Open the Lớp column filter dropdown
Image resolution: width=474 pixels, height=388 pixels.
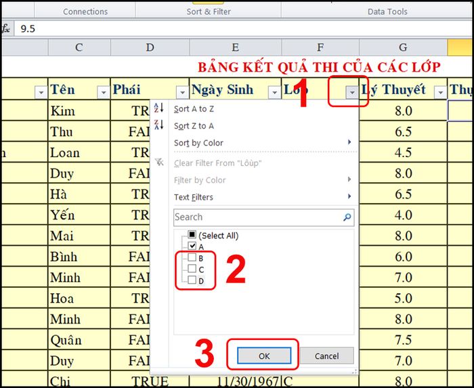coord(352,92)
